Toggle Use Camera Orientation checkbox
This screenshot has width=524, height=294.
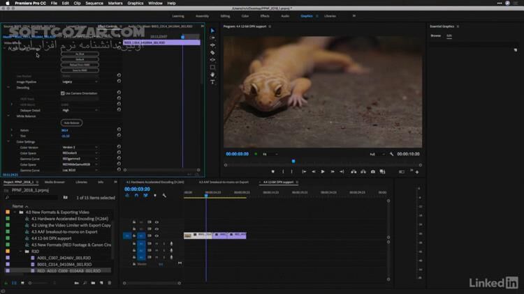63,93
